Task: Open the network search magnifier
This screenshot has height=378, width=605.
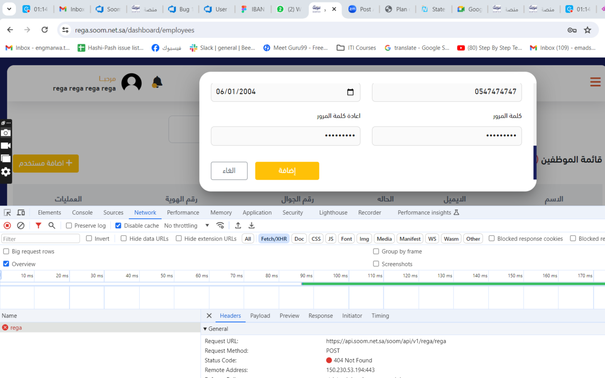Action: 52,226
